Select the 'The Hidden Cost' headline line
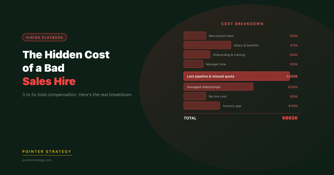 click(x=66, y=55)
